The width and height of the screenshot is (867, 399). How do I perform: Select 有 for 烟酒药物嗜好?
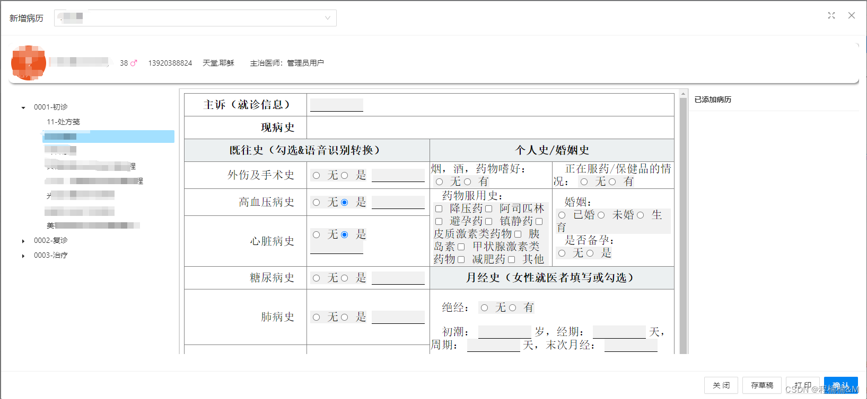468,182
